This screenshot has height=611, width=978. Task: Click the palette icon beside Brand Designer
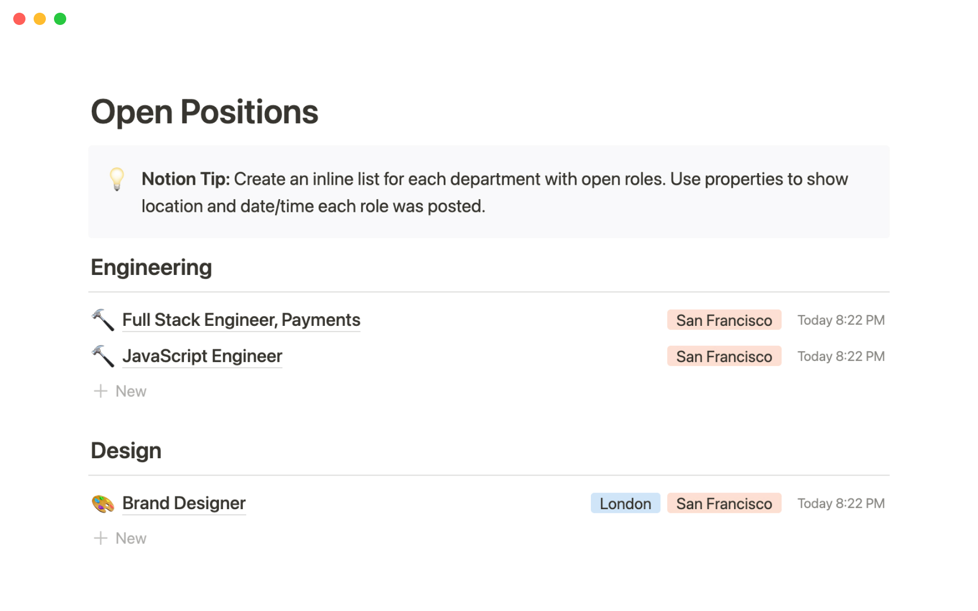103,504
